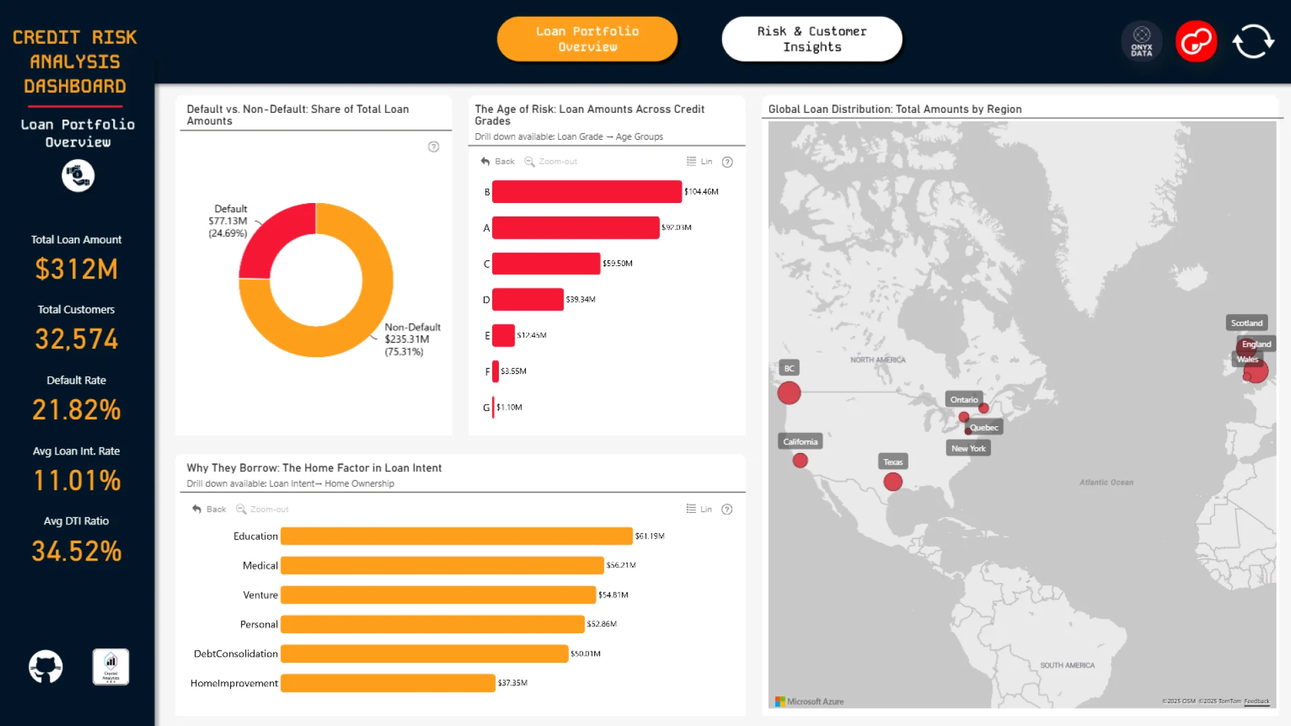Click Zoom-out on the Loan Intent chart
Image resolution: width=1291 pixels, height=726 pixels.
click(x=262, y=509)
